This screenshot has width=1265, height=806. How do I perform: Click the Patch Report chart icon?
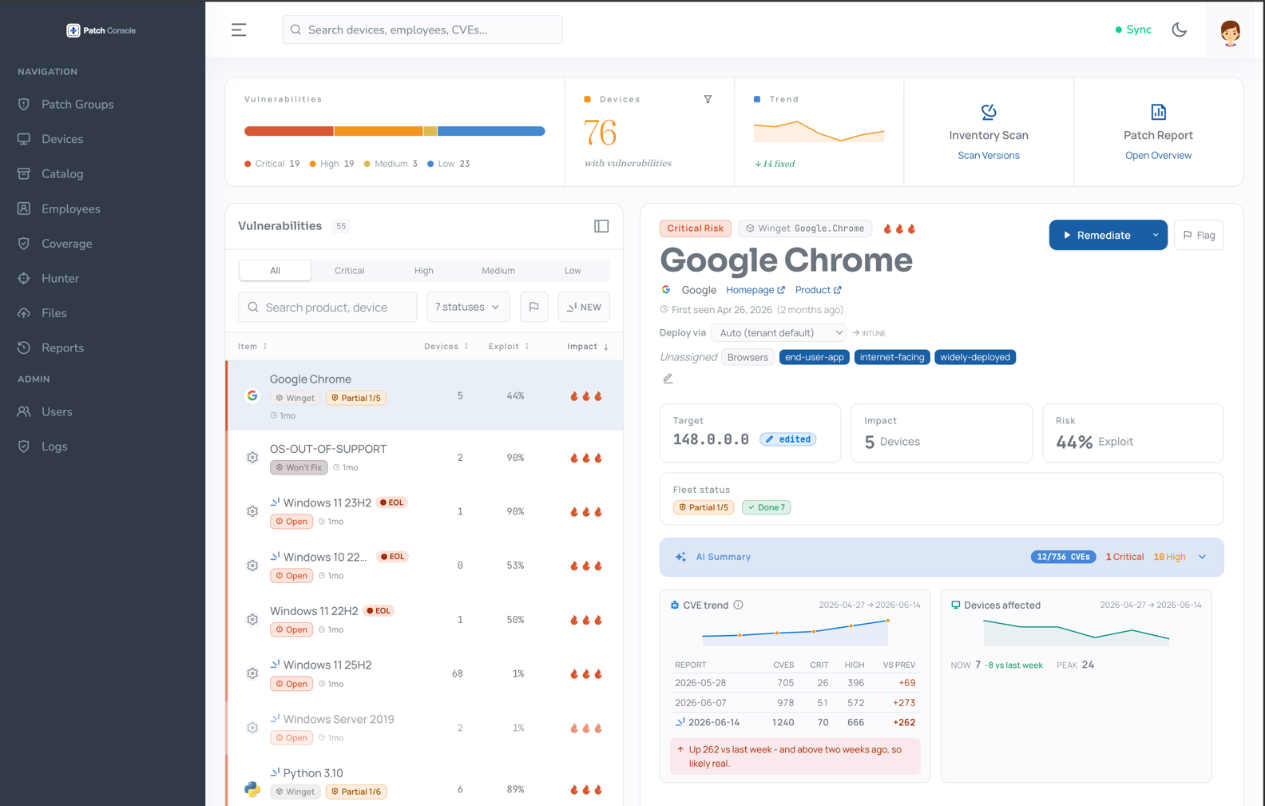[1158, 112]
